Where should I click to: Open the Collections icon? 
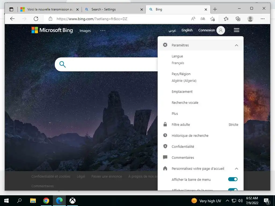tap(238, 19)
